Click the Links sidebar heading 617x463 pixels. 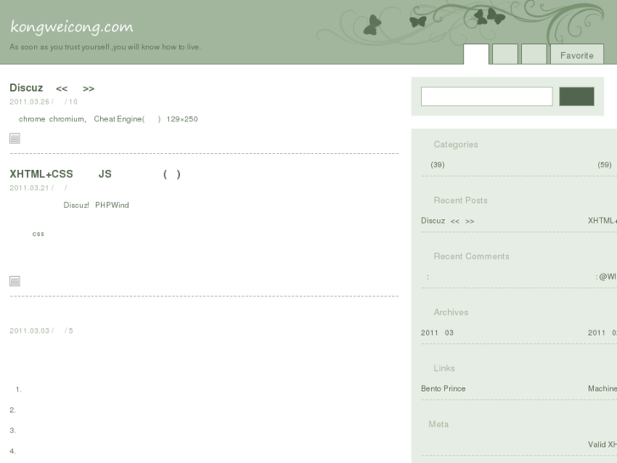pos(444,368)
